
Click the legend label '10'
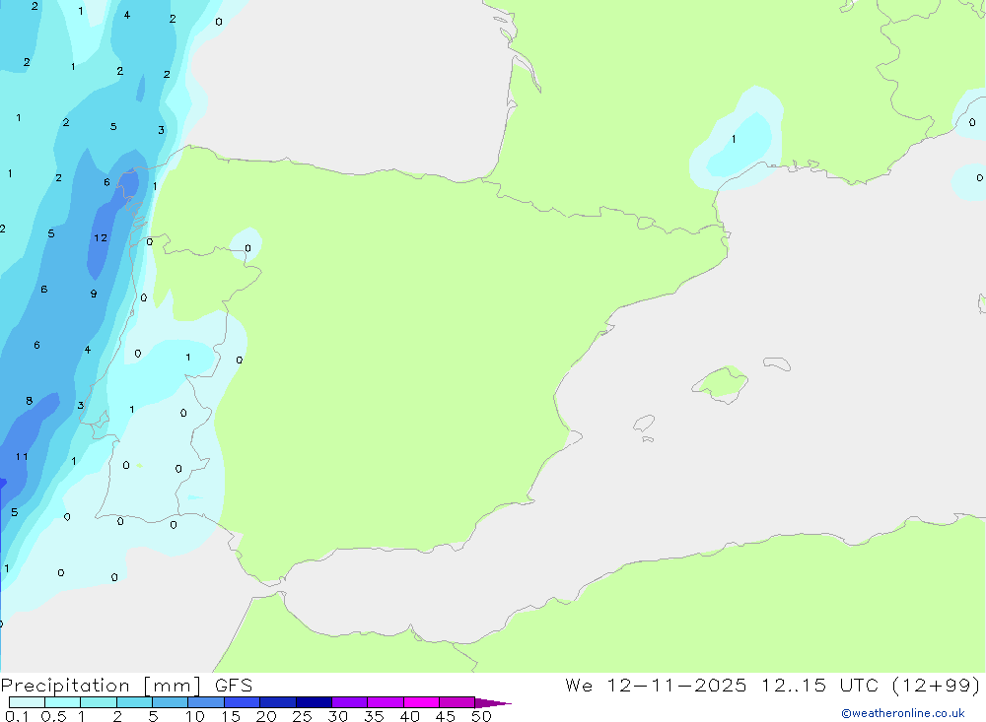coord(195,716)
